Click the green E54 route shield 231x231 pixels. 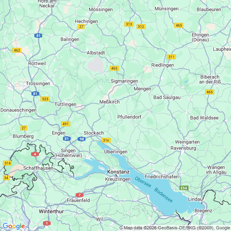(x=184, y=188)
